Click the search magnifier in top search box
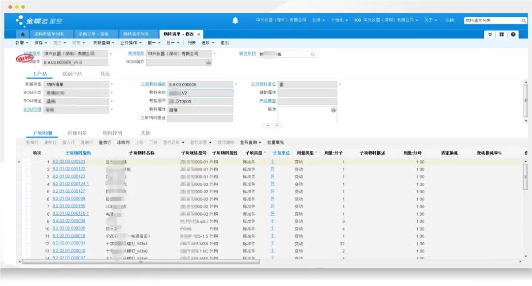 [x=524, y=21]
